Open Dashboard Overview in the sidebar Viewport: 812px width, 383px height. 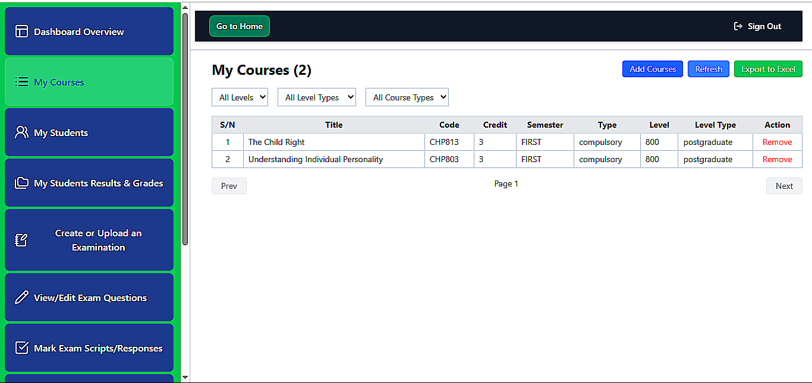pyautogui.click(x=89, y=31)
